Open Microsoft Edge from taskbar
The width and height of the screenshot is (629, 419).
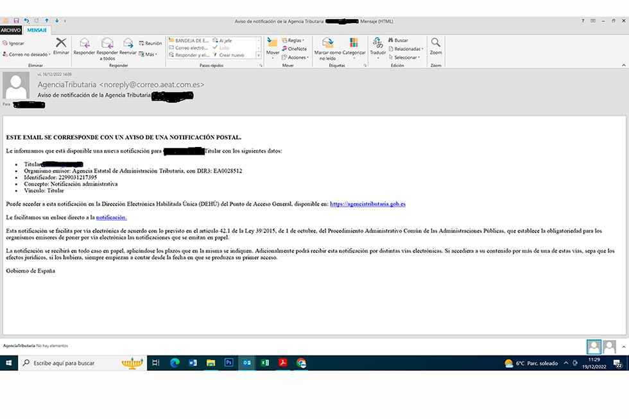click(175, 363)
